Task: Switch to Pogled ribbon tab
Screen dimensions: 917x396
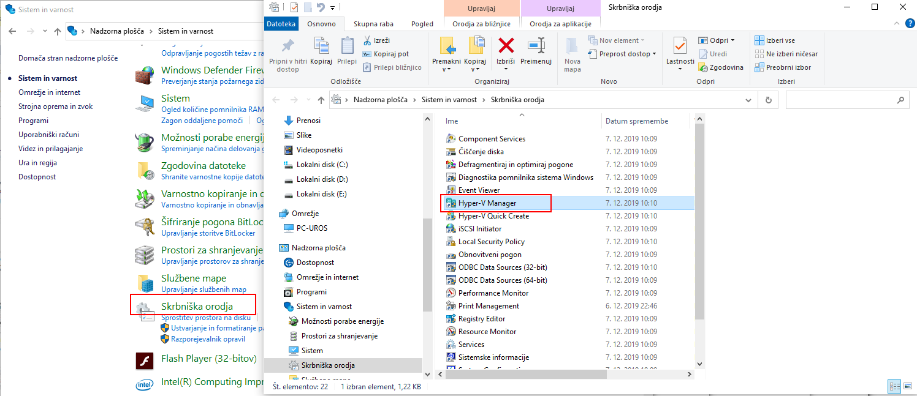Action: click(x=422, y=24)
